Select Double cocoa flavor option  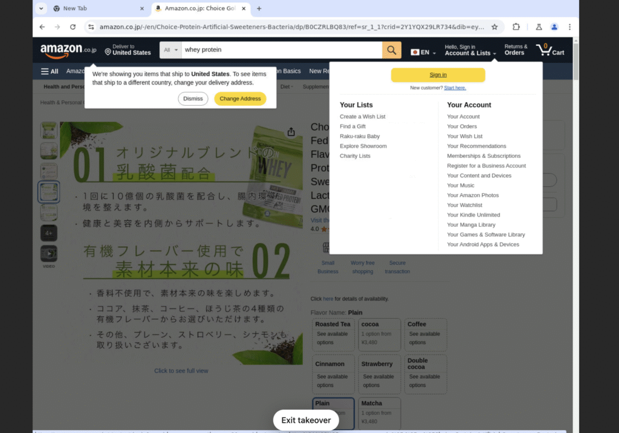click(425, 374)
